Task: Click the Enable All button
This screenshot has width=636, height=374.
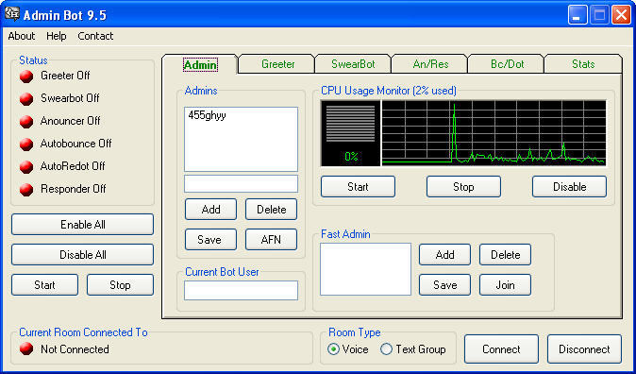Action: 83,225
